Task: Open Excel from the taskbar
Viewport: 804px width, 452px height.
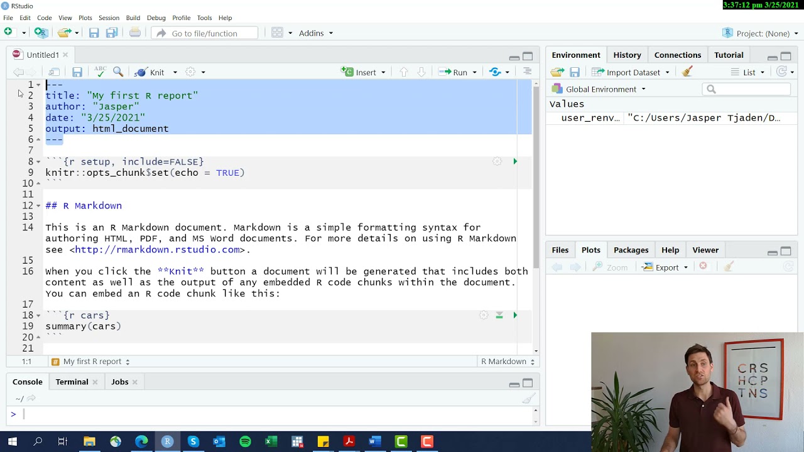Action: [x=271, y=441]
